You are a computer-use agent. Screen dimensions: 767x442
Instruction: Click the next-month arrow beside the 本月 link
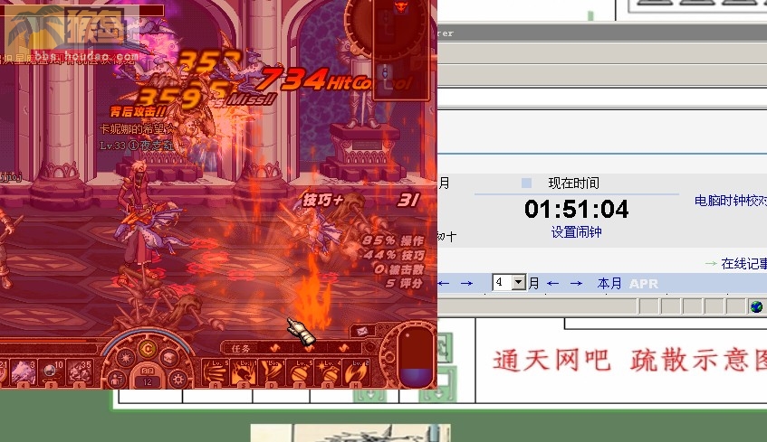(576, 283)
